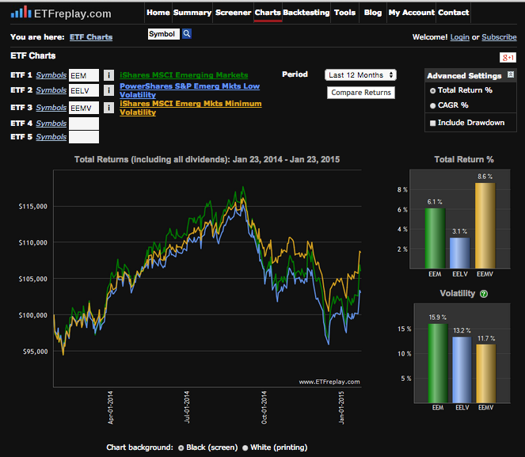Click Symbols link for ETF 3
Viewport: 525px width, 457px height.
(51, 108)
